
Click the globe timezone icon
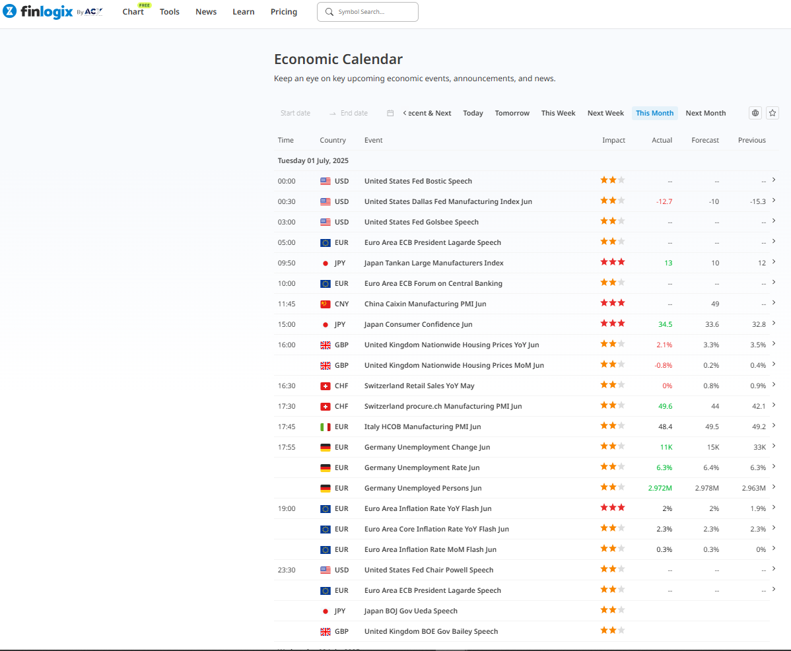(x=755, y=113)
